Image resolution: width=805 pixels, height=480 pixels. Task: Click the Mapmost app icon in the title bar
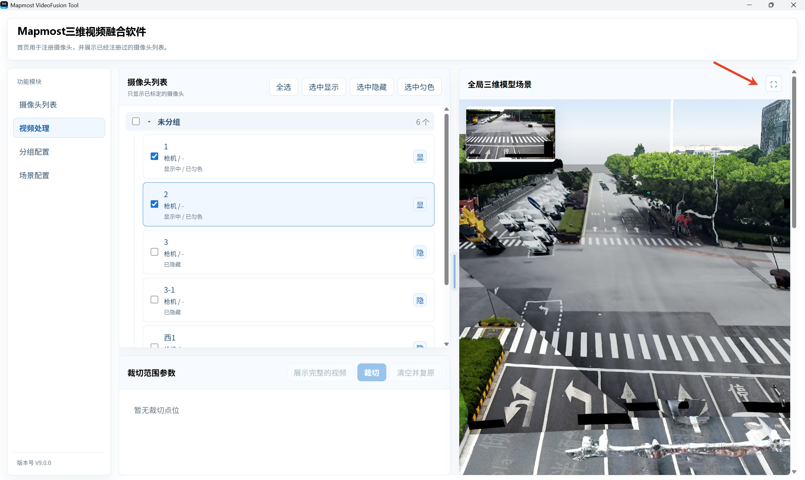click(4, 5)
